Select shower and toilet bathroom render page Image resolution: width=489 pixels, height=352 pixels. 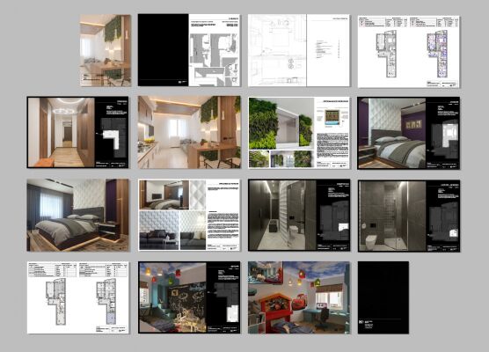coord(409,216)
